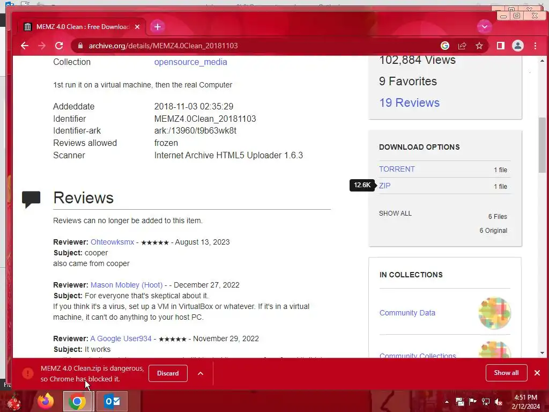Select identifier MEMZ4.0Clean_20181103 text
The height and width of the screenshot is (412, 549).
tap(205, 119)
